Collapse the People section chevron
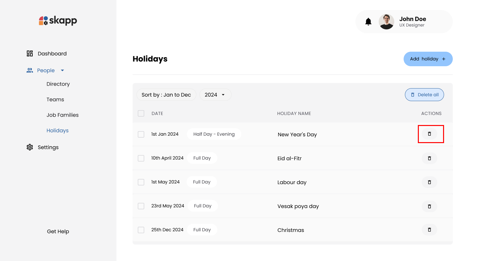 click(62, 70)
